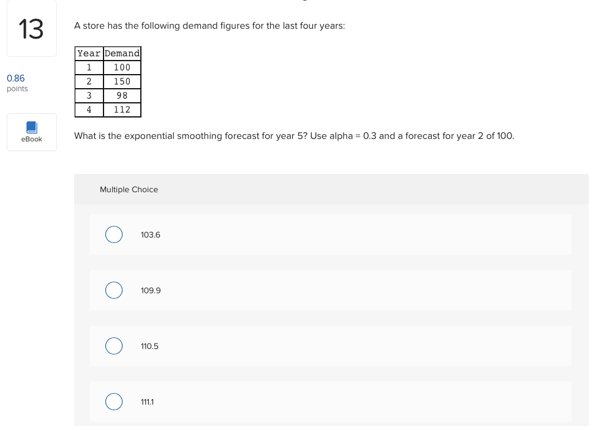Click the points label under 0.86
The width and height of the screenshot is (612, 431).
pos(17,89)
